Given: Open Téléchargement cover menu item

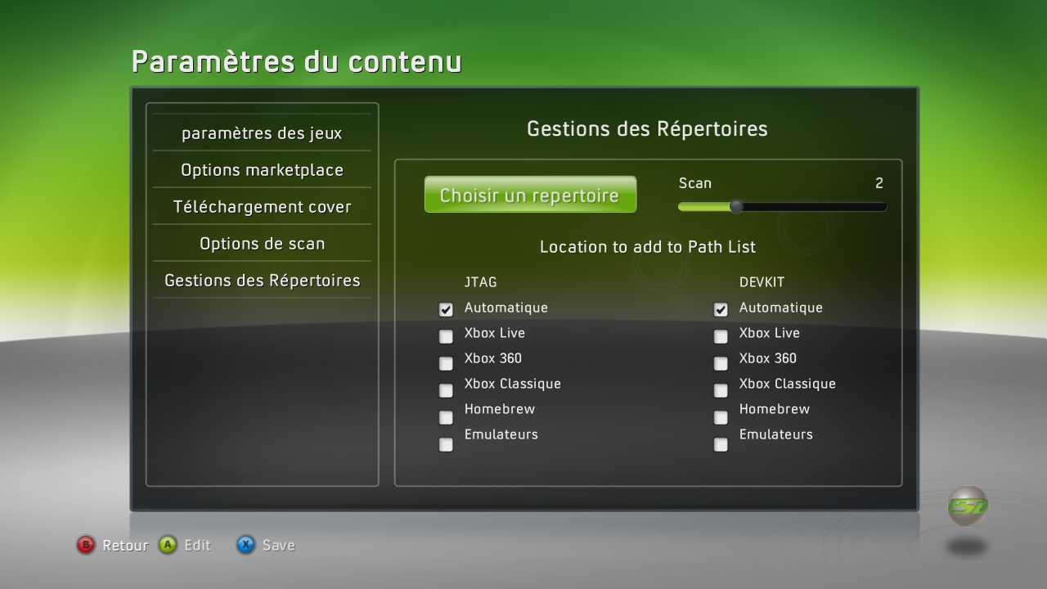Looking at the screenshot, I should click(x=262, y=206).
